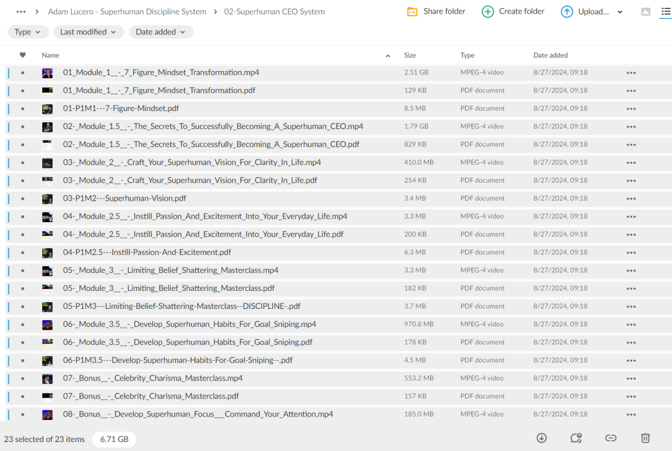Open the three-dot menu for 03-P1M2---Superhuman-Vision.pdf

click(631, 198)
